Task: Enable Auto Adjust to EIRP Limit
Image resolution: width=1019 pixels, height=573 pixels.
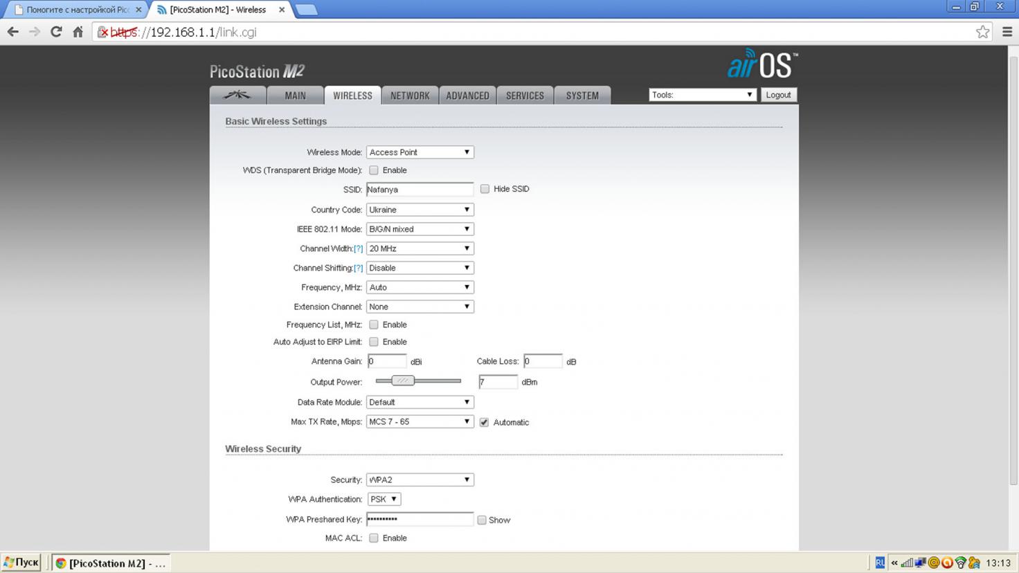Action: [x=374, y=342]
